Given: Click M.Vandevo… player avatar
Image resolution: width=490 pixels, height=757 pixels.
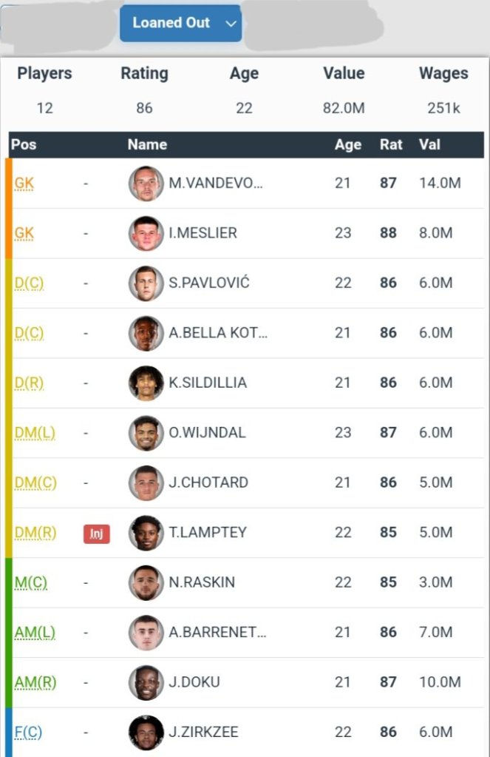Looking at the screenshot, I should [x=146, y=183].
